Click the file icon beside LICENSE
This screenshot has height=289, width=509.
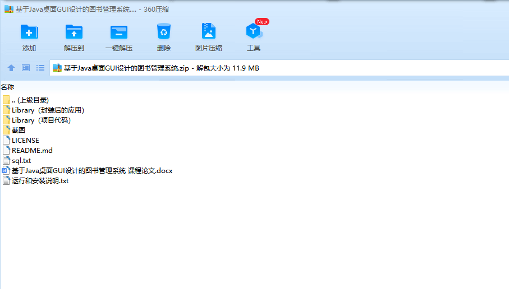click(6, 140)
